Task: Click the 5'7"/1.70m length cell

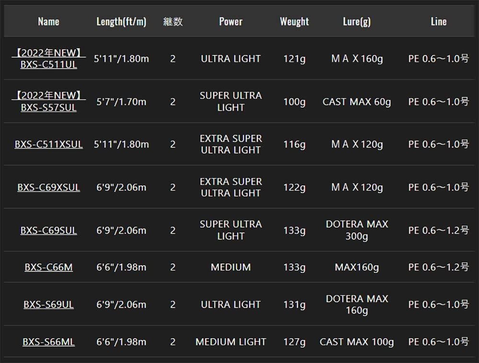Action: (121, 102)
